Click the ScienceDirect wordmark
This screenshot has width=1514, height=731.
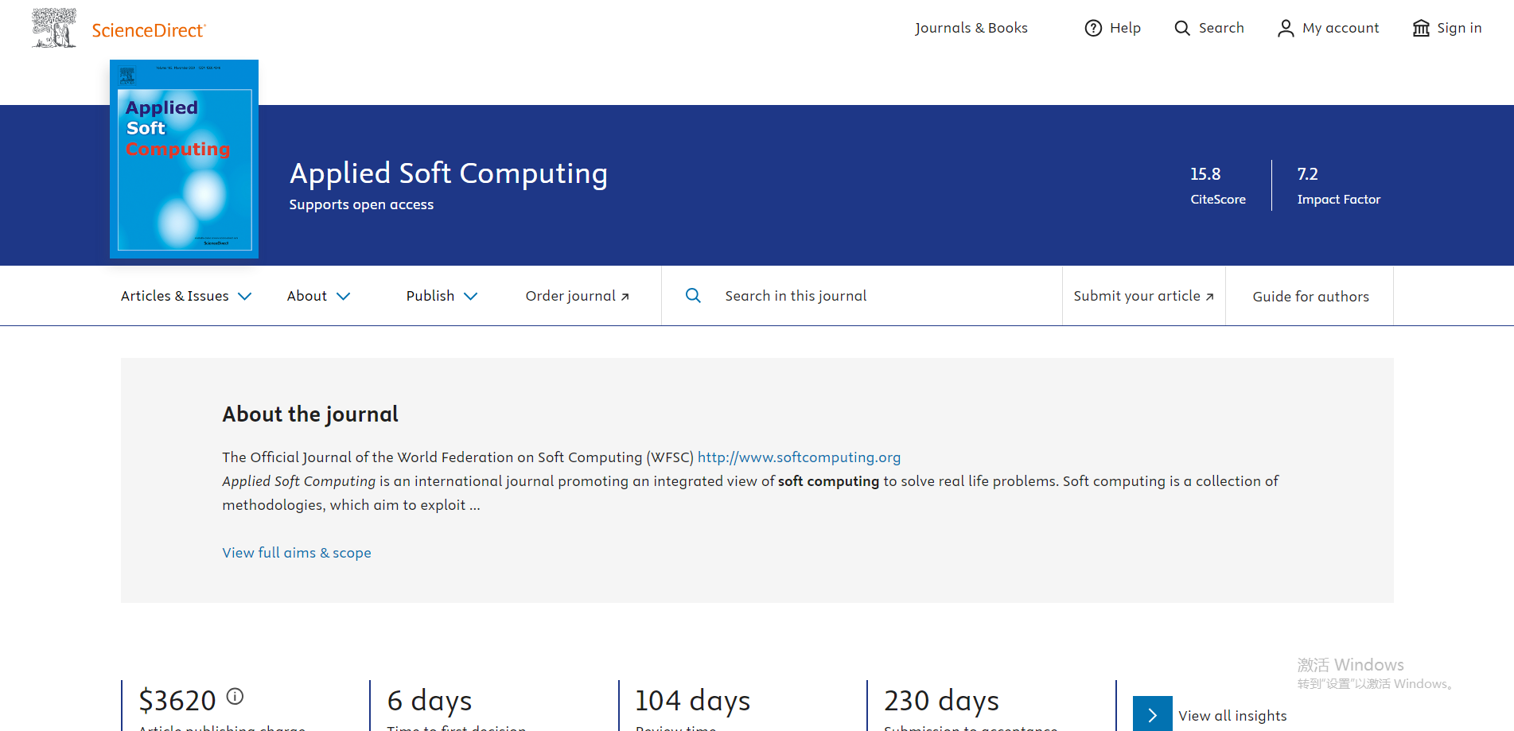pyautogui.click(x=149, y=30)
